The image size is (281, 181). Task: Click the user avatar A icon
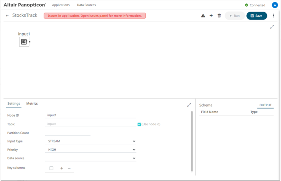(274, 5)
